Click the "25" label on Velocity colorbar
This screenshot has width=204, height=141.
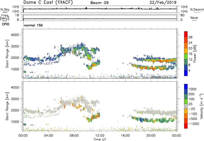pyautogui.click(x=190, y=104)
